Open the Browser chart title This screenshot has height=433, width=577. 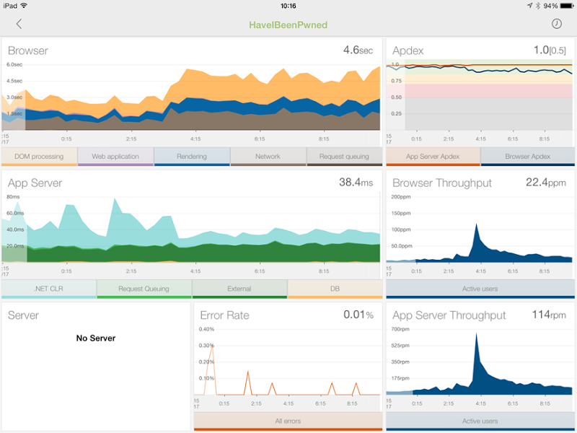click(x=28, y=51)
